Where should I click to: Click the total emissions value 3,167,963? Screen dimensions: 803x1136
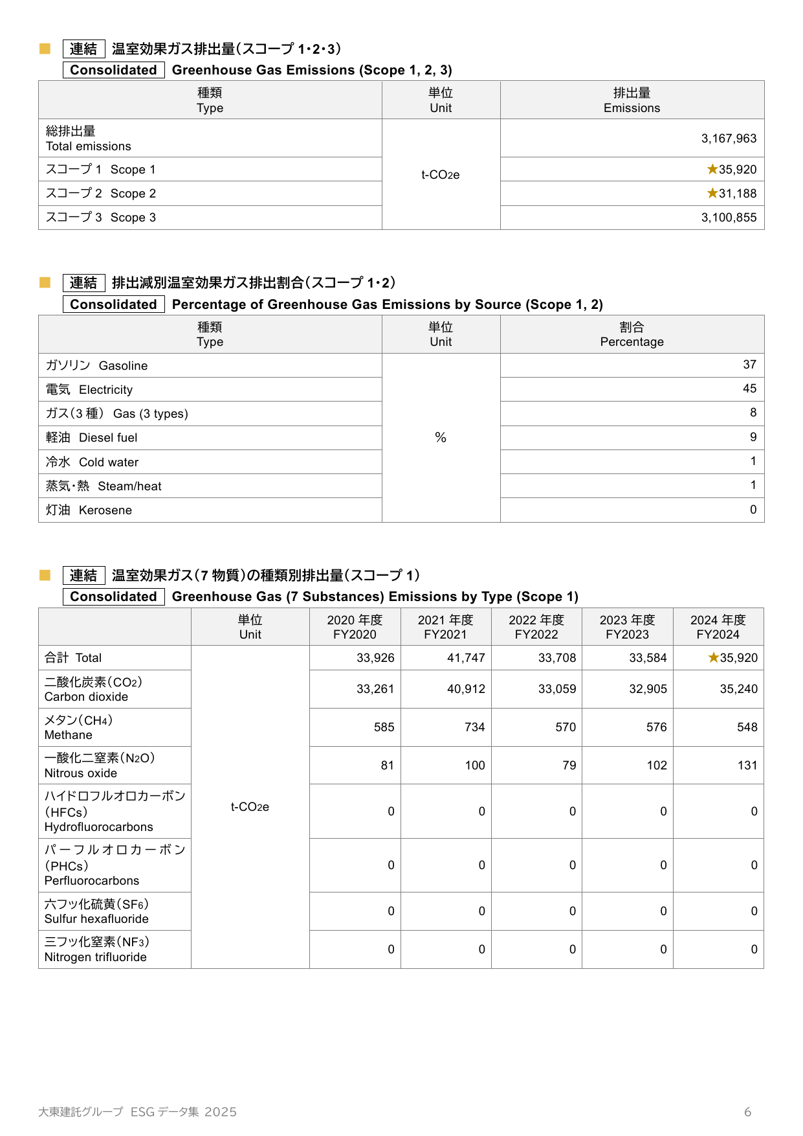click(x=729, y=139)
